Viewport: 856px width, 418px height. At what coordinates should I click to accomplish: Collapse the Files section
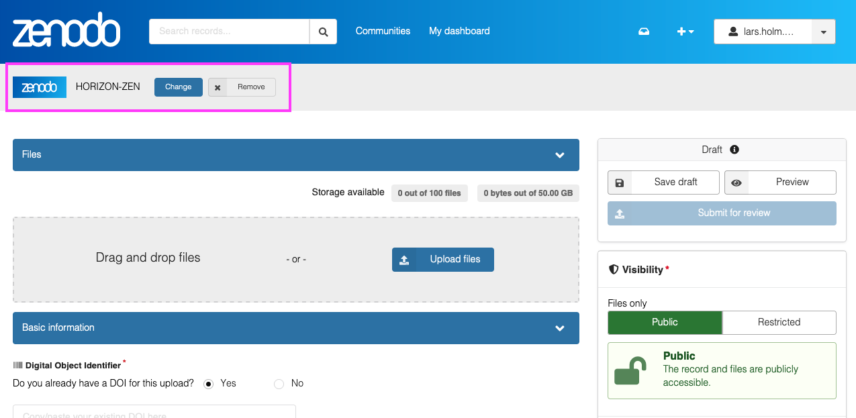560,155
